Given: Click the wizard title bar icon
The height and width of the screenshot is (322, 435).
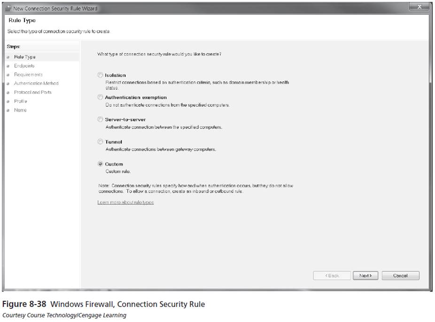Looking at the screenshot, I should coord(8,8).
